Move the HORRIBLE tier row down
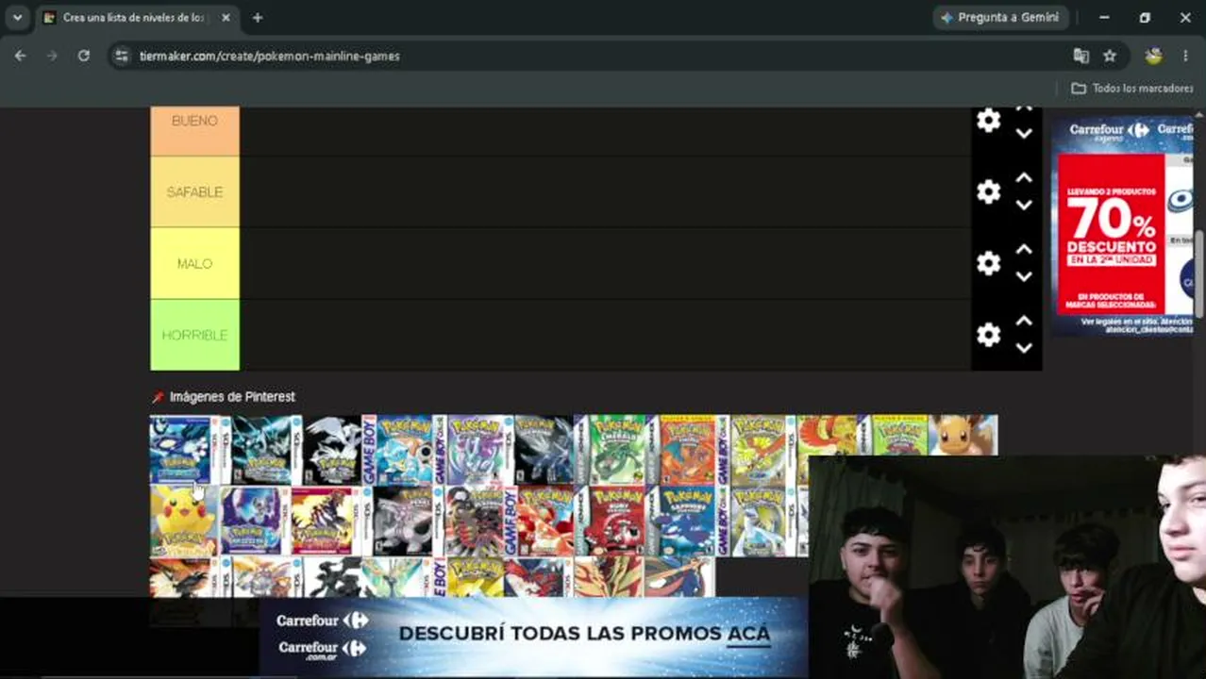 [x=1024, y=348]
